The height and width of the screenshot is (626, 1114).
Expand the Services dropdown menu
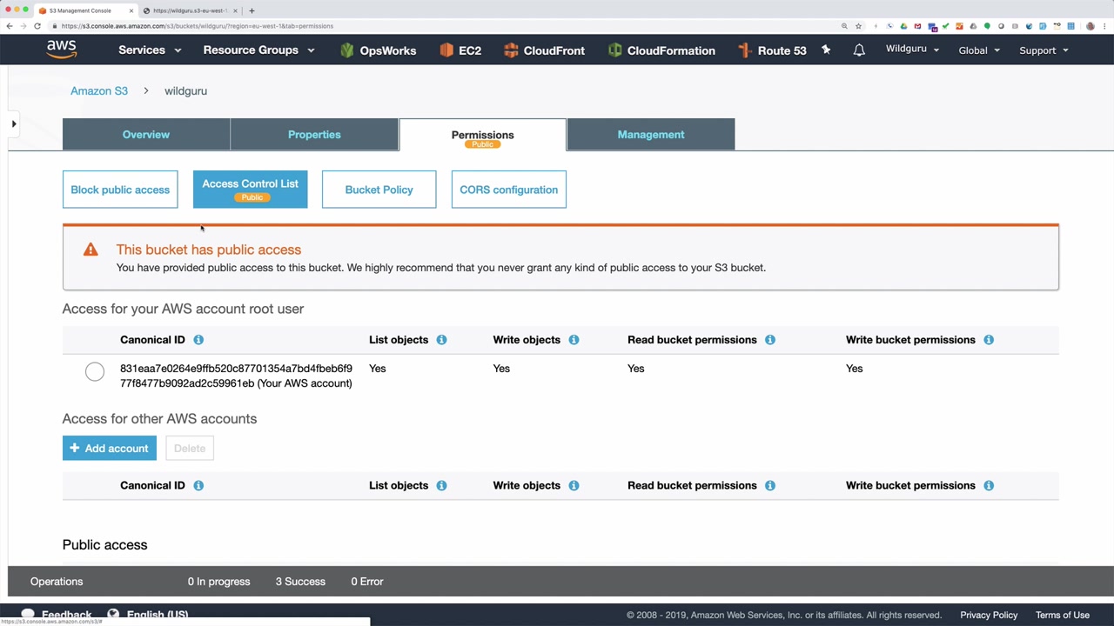[150, 50]
